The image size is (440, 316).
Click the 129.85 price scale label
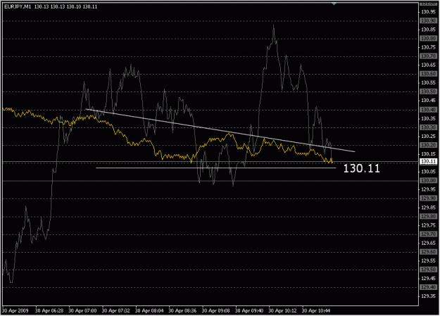[429, 208]
